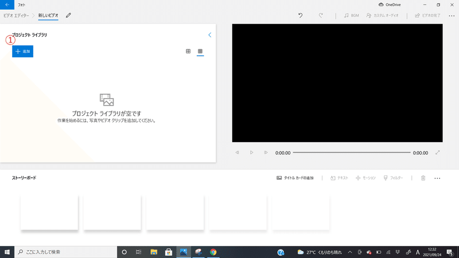Collapse the project library with chevron
The image size is (459, 258).
pos(209,35)
